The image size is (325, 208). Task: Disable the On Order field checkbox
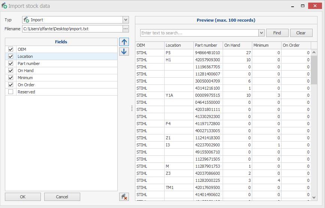(x=10, y=85)
